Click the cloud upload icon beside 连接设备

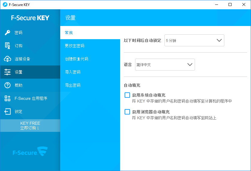pyautogui.click(x=7, y=59)
